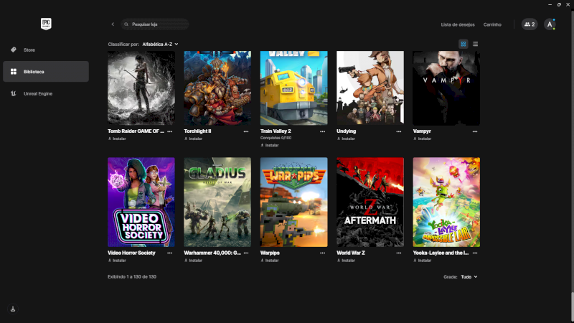Click the Store tag icon

click(14, 50)
